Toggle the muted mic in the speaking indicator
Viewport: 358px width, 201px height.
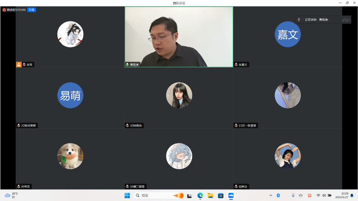(299, 20)
